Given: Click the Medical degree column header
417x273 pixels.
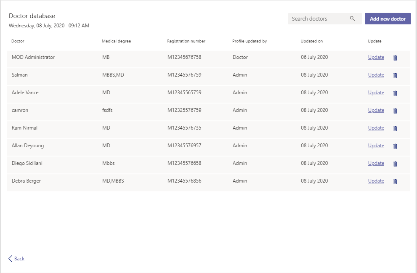Looking at the screenshot, I should pyautogui.click(x=116, y=41).
